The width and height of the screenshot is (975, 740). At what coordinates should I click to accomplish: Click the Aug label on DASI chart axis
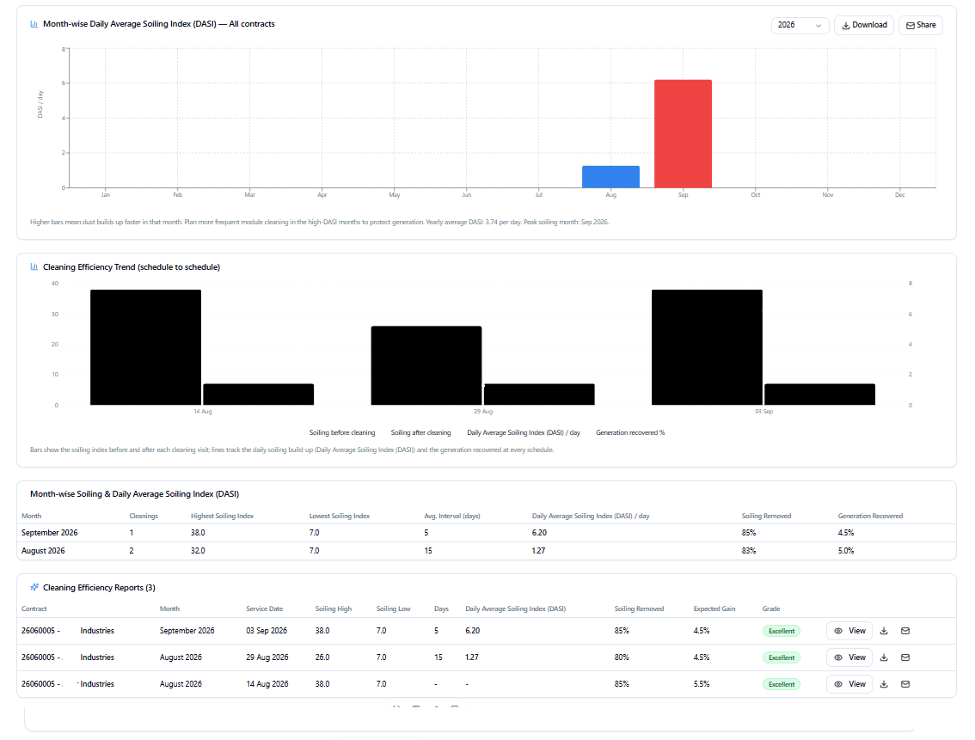[610, 195]
